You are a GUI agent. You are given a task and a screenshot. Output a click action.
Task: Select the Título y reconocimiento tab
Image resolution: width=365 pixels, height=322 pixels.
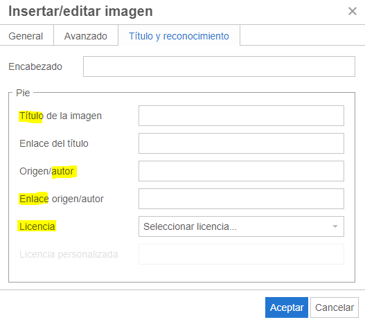(x=179, y=35)
